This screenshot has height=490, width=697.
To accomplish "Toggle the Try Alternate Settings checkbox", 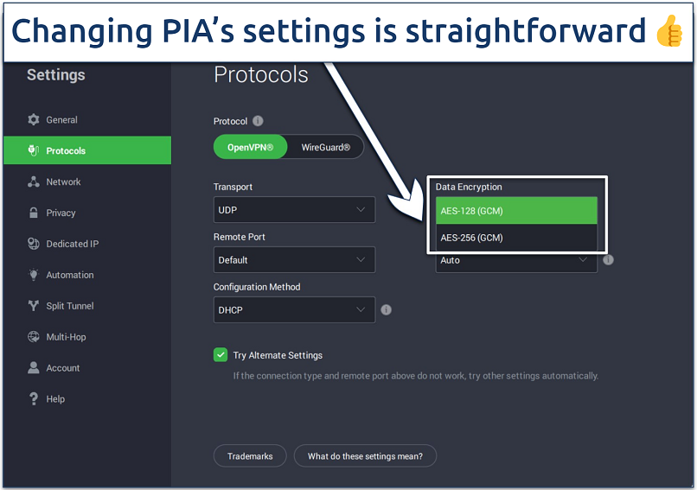I will tap(221, 354).
